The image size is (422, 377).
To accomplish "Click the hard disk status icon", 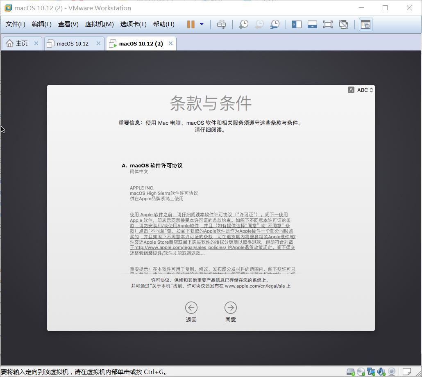I will 350,372.
